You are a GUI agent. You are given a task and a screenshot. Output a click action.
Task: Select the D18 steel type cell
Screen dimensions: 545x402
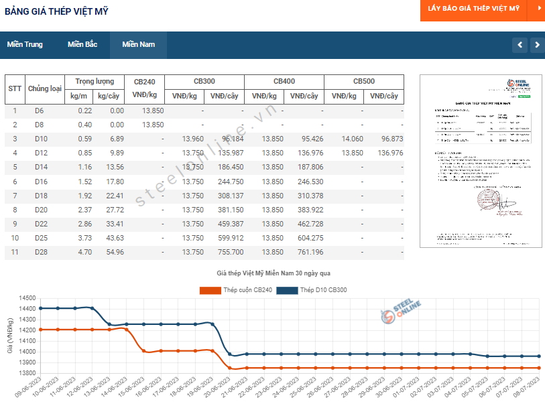41,196
